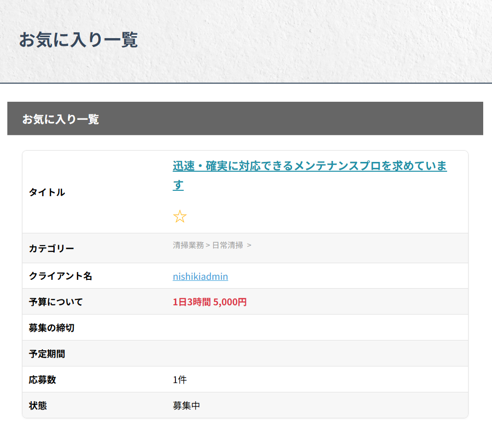Screen dimensions: 492x434
Task: Click the large お気に入り一覧 page heading
Action: [x=78, y=40]
